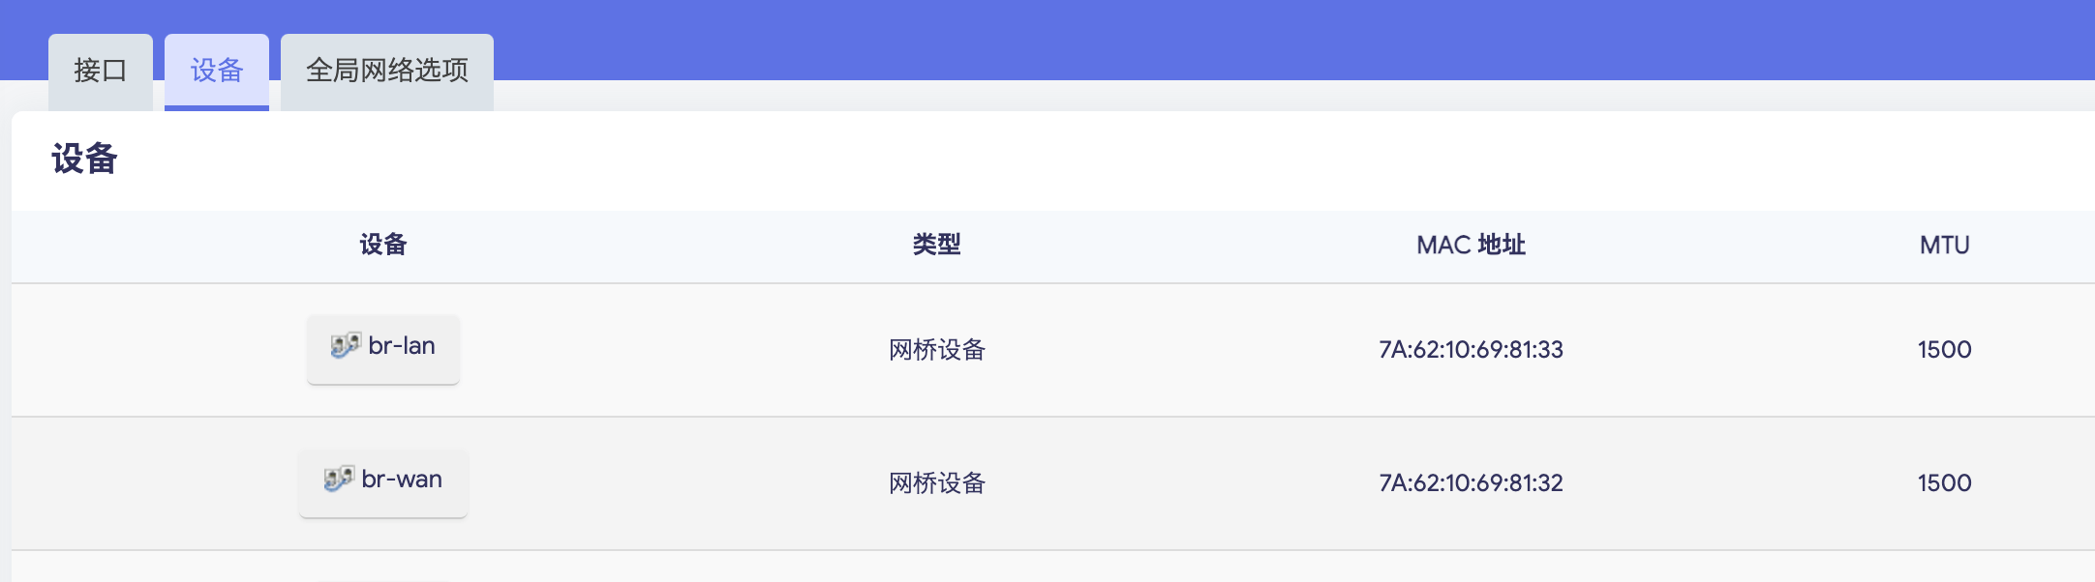Select the 设备 tab
Viewport: 2095px width, 582px height.
pyautogui.click(x=217, y=71)
